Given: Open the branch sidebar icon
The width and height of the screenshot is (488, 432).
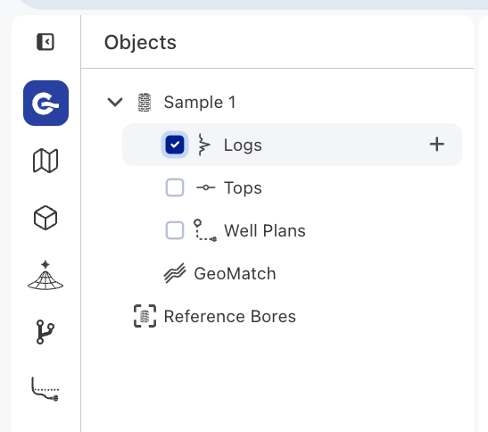Looking at the screenshot, I should coord(45,332).
